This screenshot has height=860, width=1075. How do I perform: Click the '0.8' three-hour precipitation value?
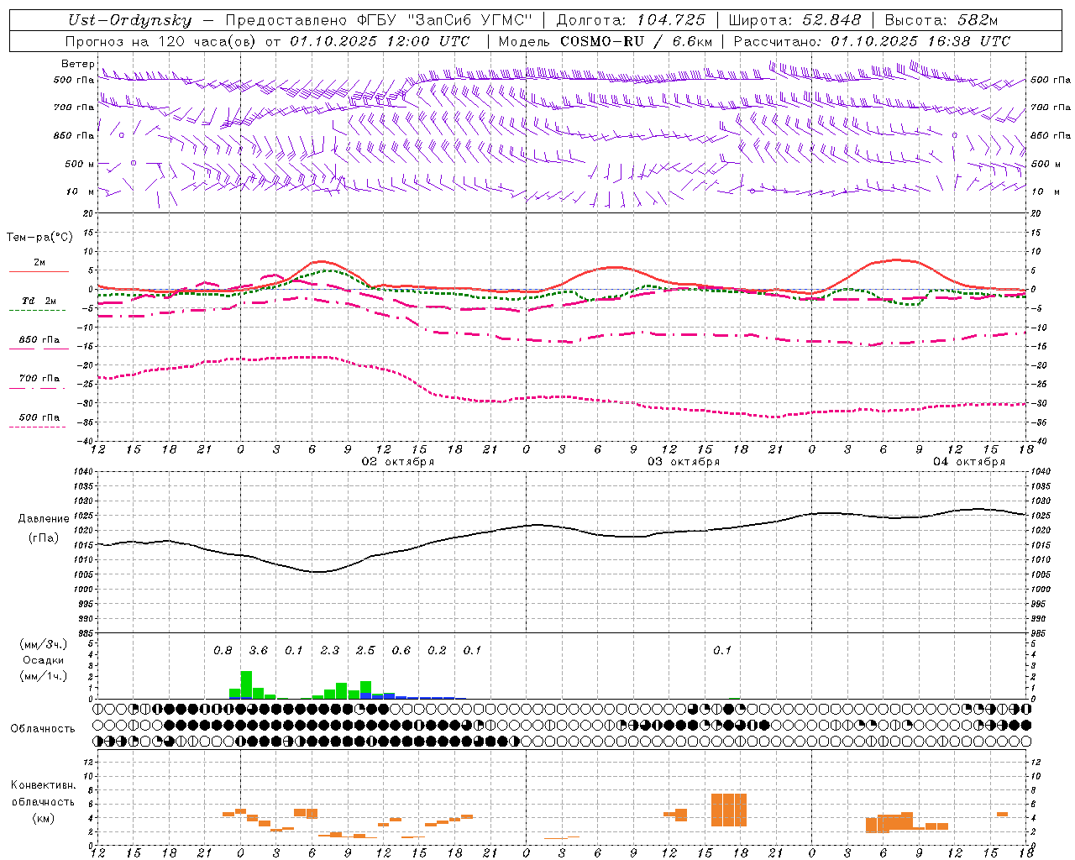223,651
